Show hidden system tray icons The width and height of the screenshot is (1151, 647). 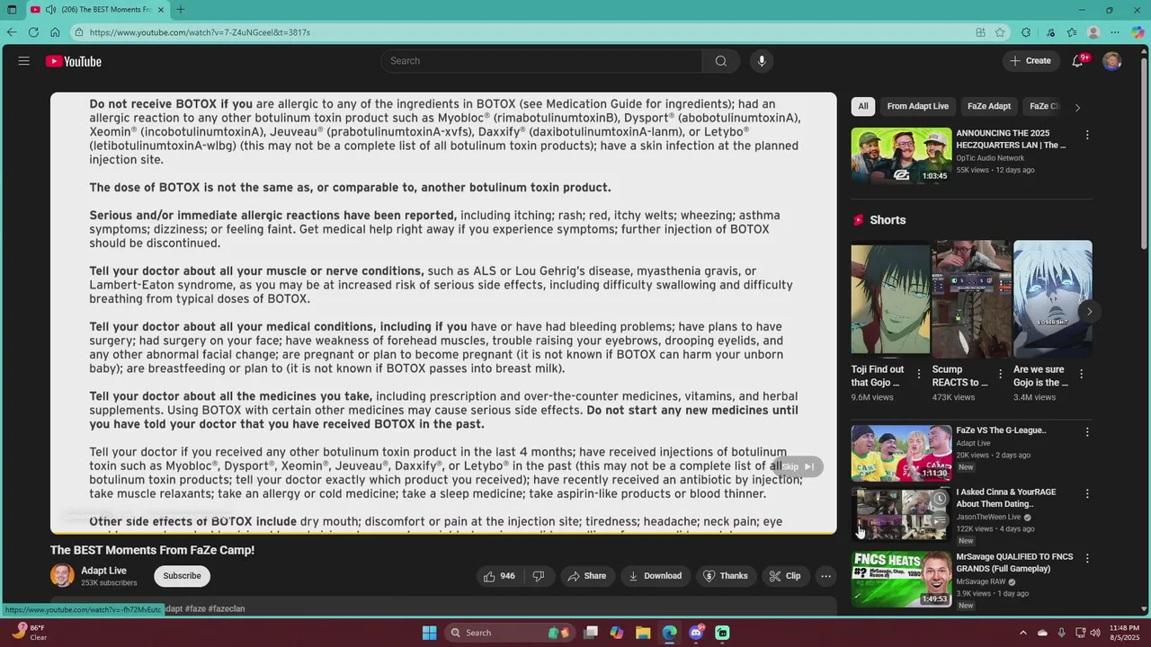[1022, 633]
